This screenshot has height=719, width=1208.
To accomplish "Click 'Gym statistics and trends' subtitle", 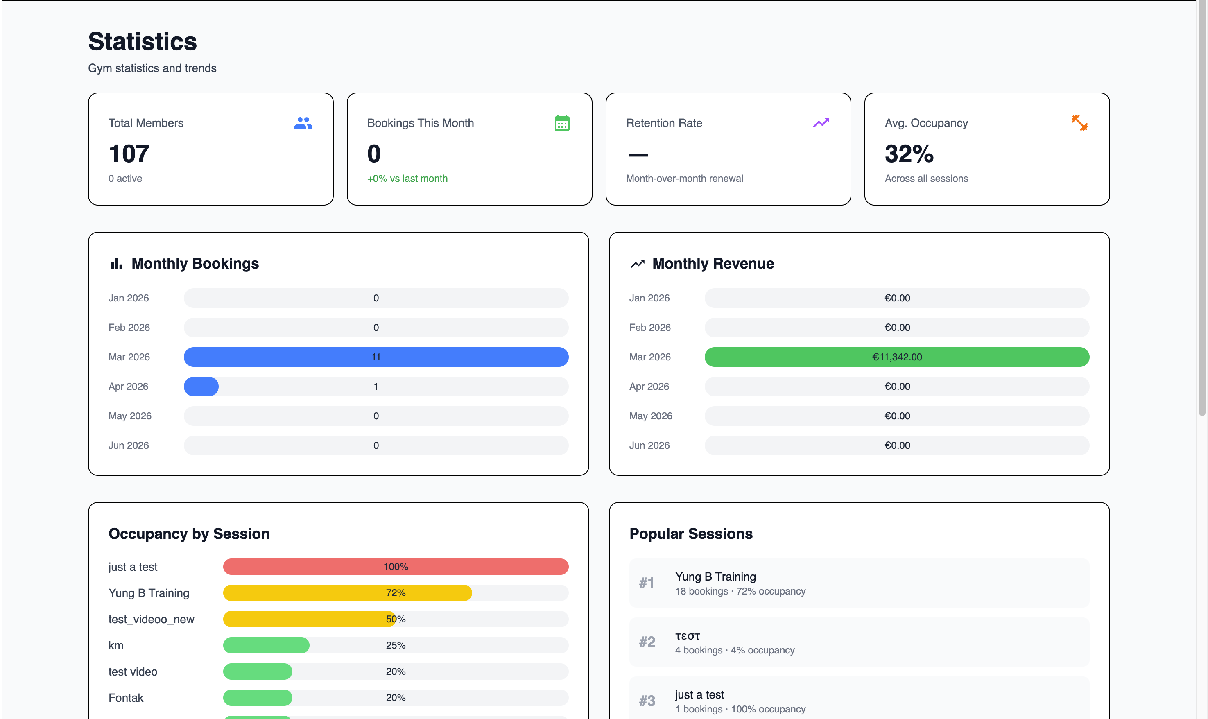I will (x=152, y=68).
